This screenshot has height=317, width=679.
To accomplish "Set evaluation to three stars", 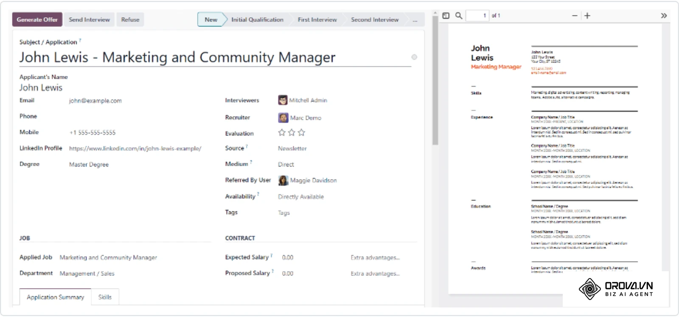I will [x=301, y=133].
